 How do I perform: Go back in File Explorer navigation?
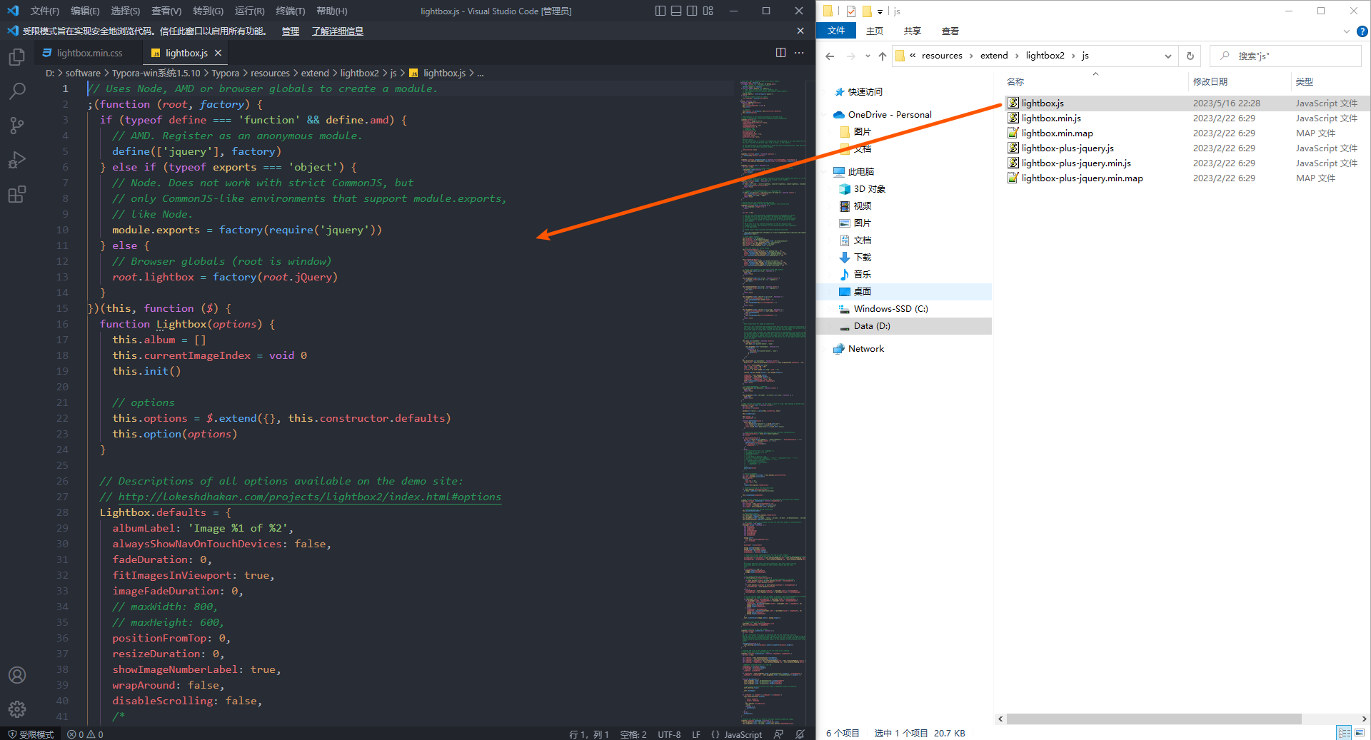tap(830, 56)
